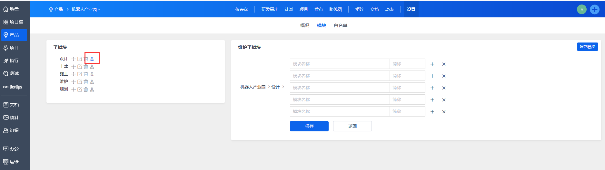Viewport: 605px width, 170px height.
Task: Remove the last module input row
Action: point(444,112)
